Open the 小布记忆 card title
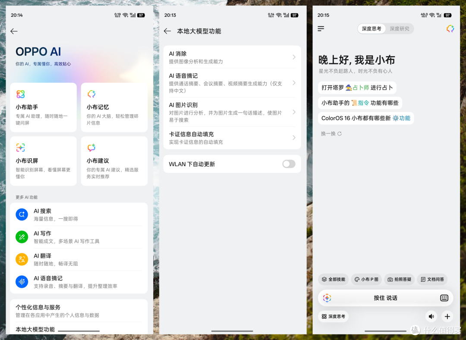This screenshot has height=340, width=466. 98,107
